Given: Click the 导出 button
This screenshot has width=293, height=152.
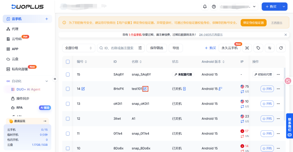Looking at the screenshot, I should [176, 48].
